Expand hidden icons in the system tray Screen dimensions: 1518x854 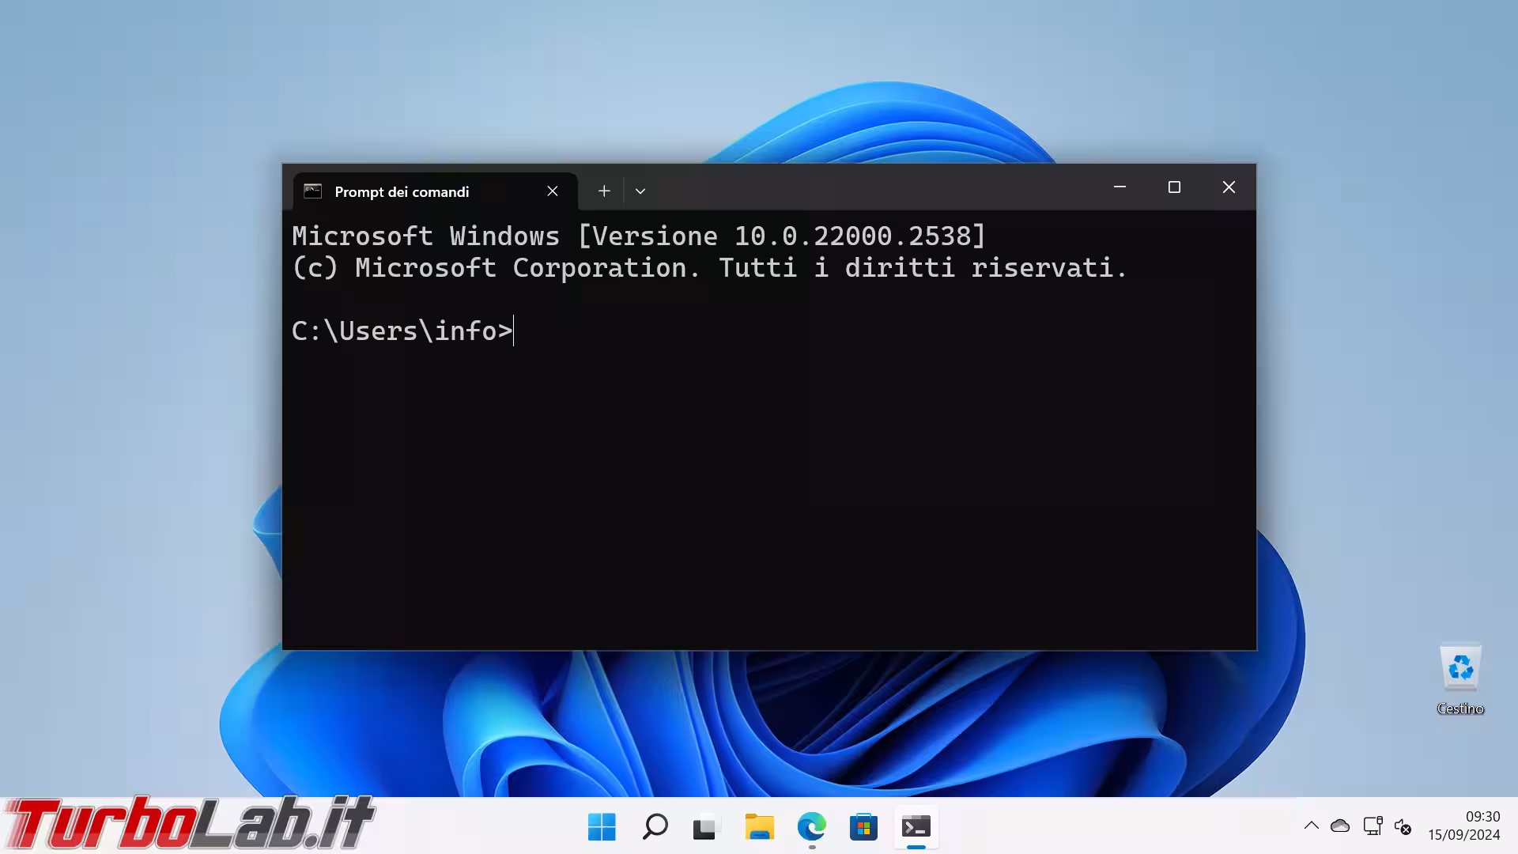point(1312,826)
